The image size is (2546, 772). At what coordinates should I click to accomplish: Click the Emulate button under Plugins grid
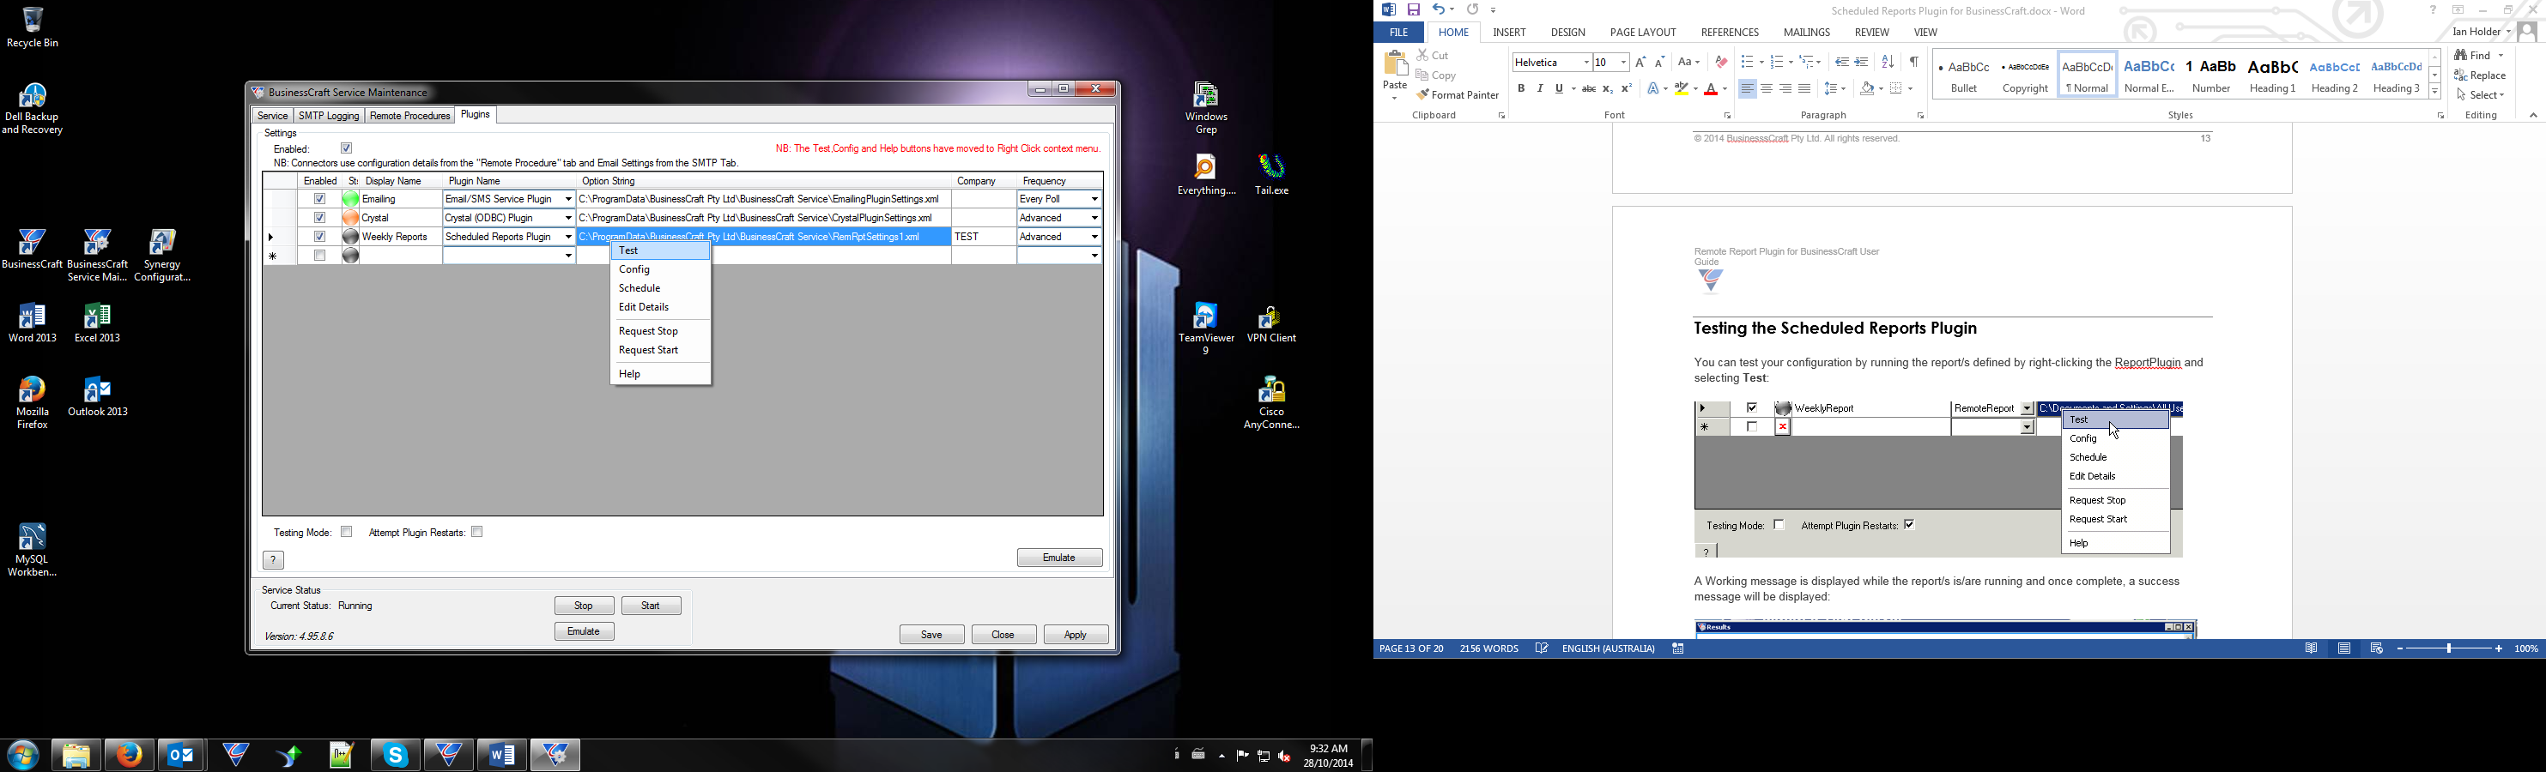click(1059, 558)
